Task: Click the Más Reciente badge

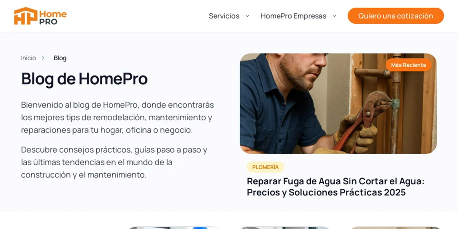Action: (408, 65)
